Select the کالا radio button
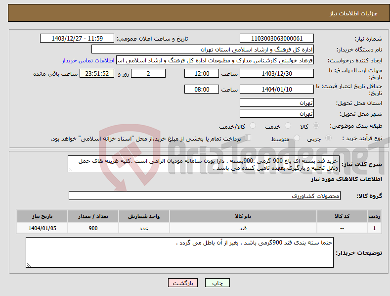The height and width of the screenshot is (296, 390). 316,126
